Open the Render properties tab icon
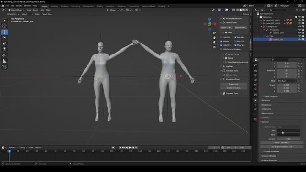This screenshot has width=306, height=172. click(255, 71)
